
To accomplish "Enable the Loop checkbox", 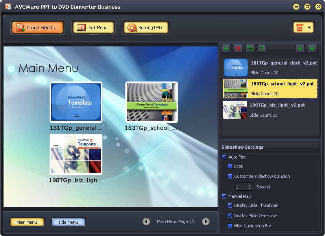I will 230,166.
